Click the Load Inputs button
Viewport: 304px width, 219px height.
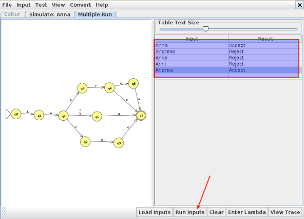[155, 212]
